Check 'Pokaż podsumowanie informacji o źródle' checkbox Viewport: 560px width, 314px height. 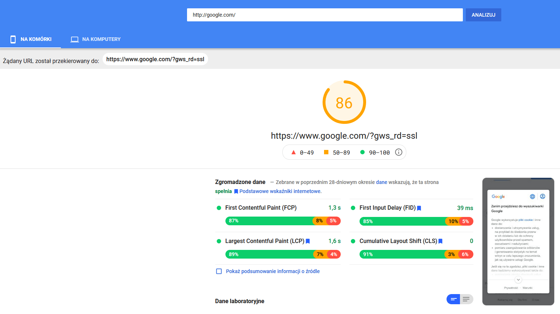tap(219, 271)
